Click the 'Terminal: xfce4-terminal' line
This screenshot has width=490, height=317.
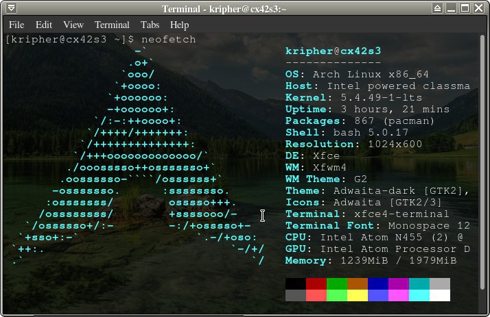point(368,214)
